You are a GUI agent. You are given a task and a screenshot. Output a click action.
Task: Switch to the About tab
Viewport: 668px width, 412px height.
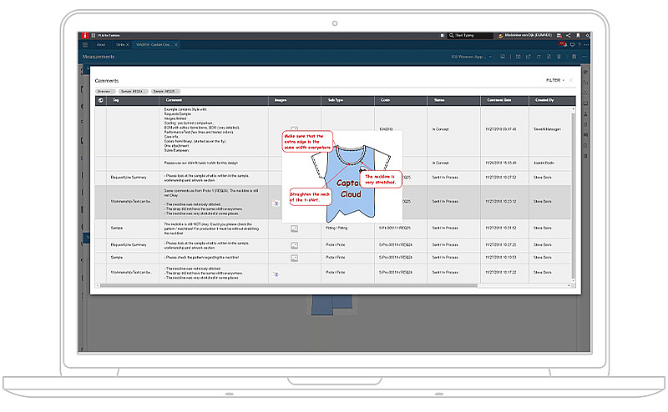(100, 44)
